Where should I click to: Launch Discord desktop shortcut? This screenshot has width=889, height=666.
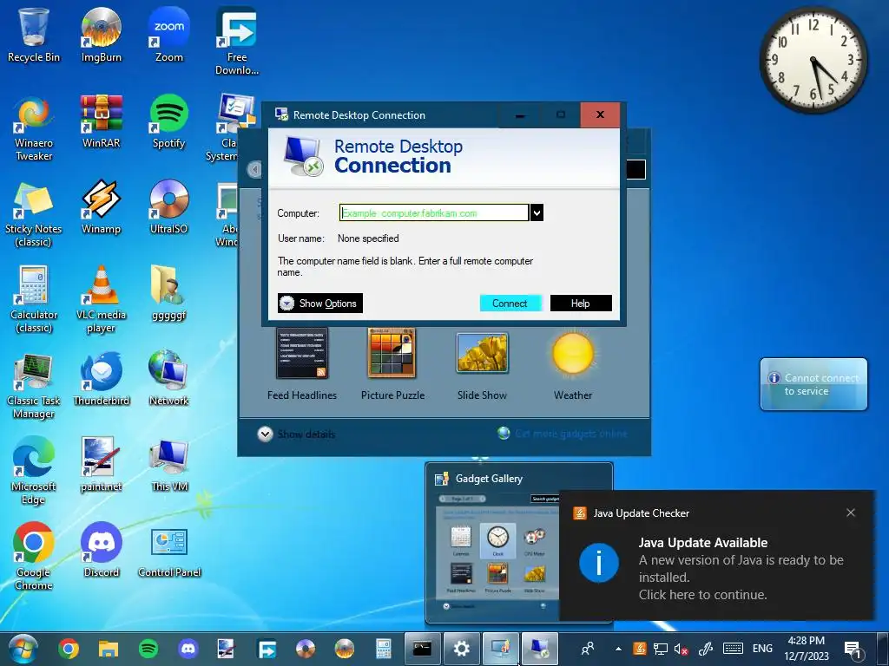pos(101,551)
